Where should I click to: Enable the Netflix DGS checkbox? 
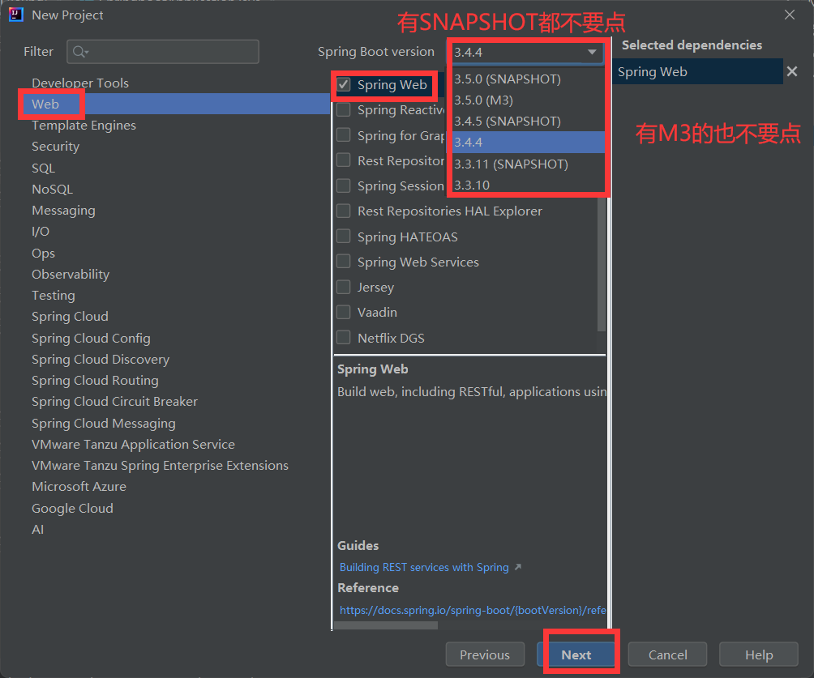344,338
